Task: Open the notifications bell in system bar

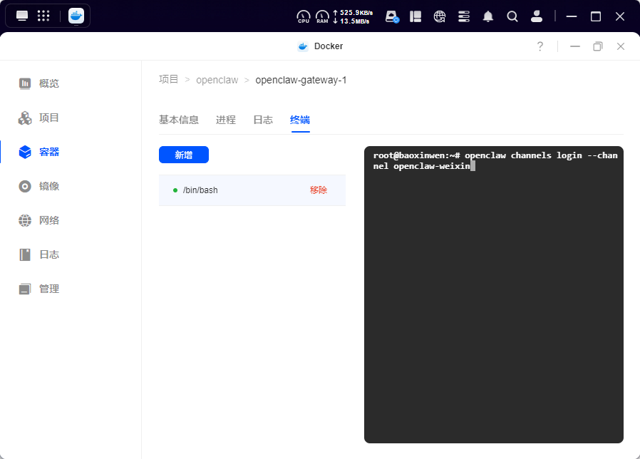Action: coord(488,16)
